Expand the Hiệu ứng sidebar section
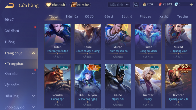196x110 pixels. (33, 96)
